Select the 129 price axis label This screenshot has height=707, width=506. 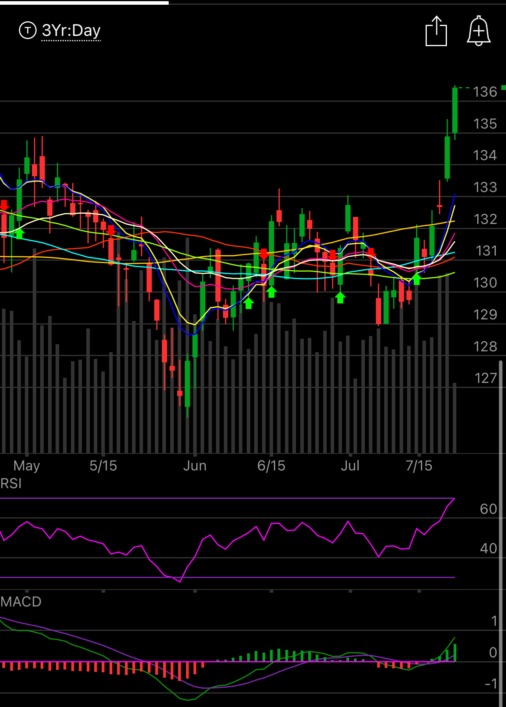pos(485,315)
